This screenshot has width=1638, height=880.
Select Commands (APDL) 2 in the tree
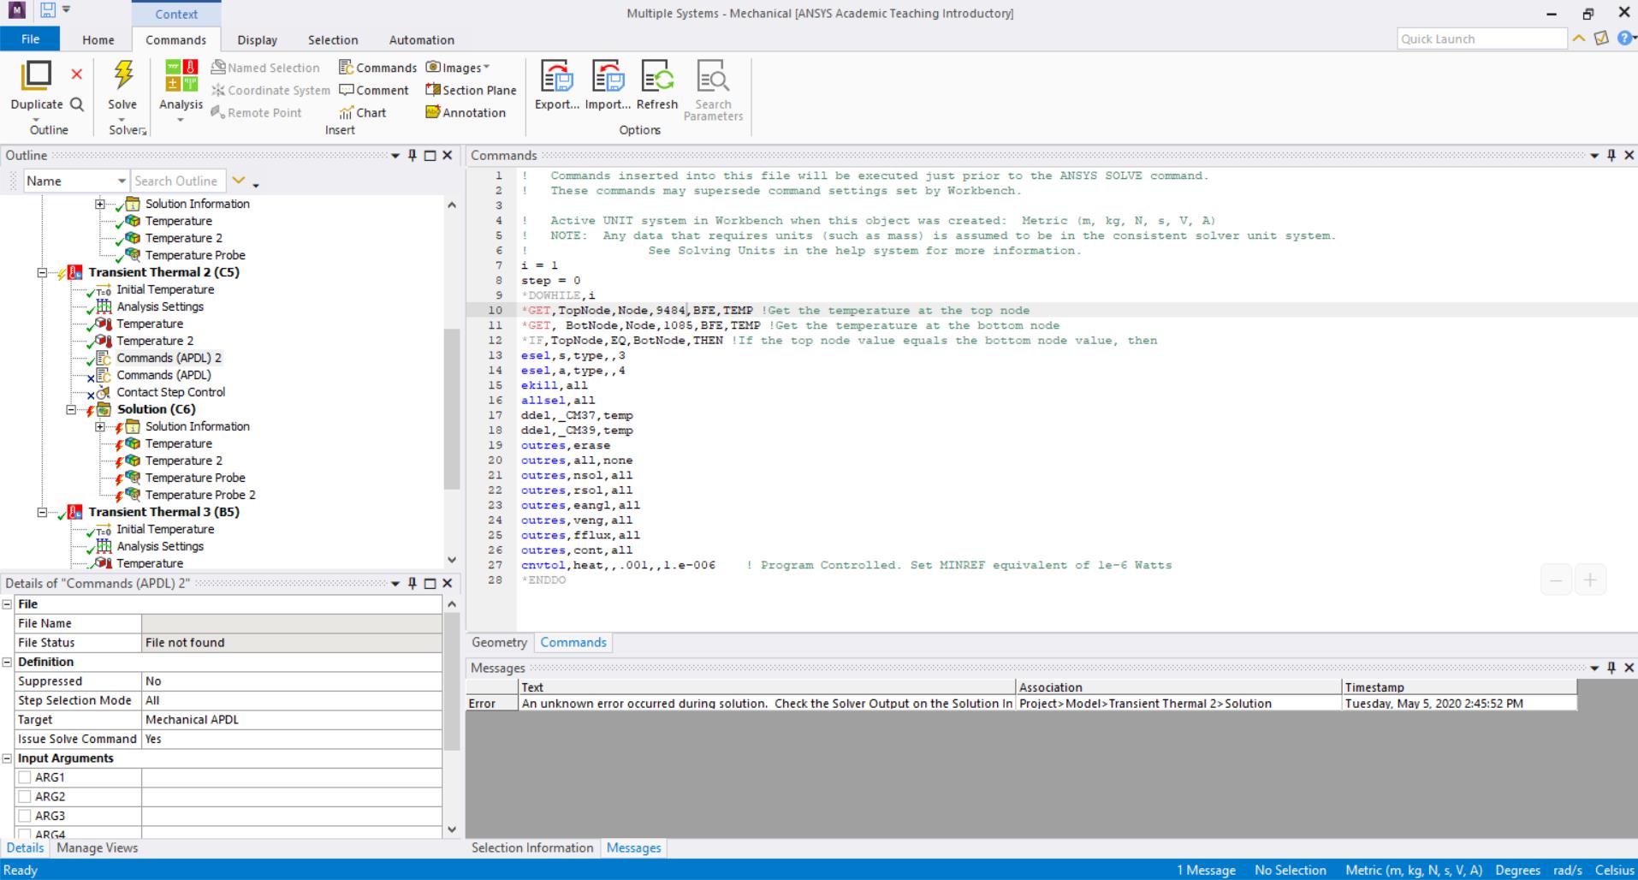click(x=169, y=358)
